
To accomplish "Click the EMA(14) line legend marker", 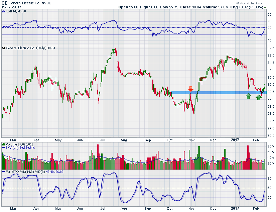I will point(4,148).
